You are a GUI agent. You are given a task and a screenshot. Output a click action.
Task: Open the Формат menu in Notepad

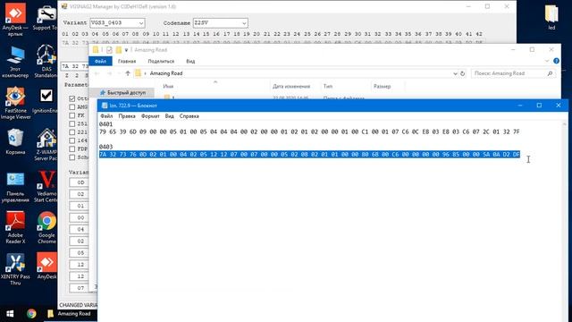[150, 116]
